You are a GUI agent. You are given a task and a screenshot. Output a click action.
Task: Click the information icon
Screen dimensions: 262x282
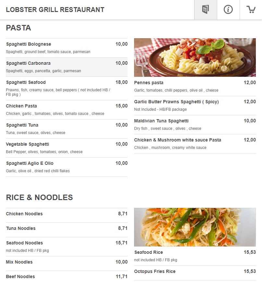pos(228,10)
